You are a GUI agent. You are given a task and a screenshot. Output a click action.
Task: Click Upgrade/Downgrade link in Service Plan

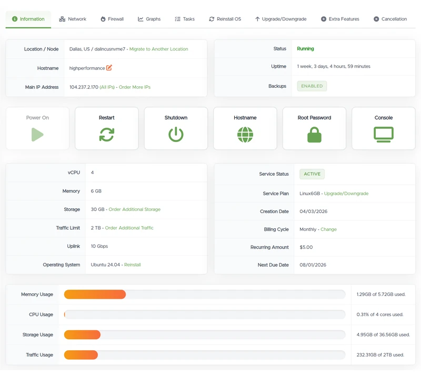point(346,193)
